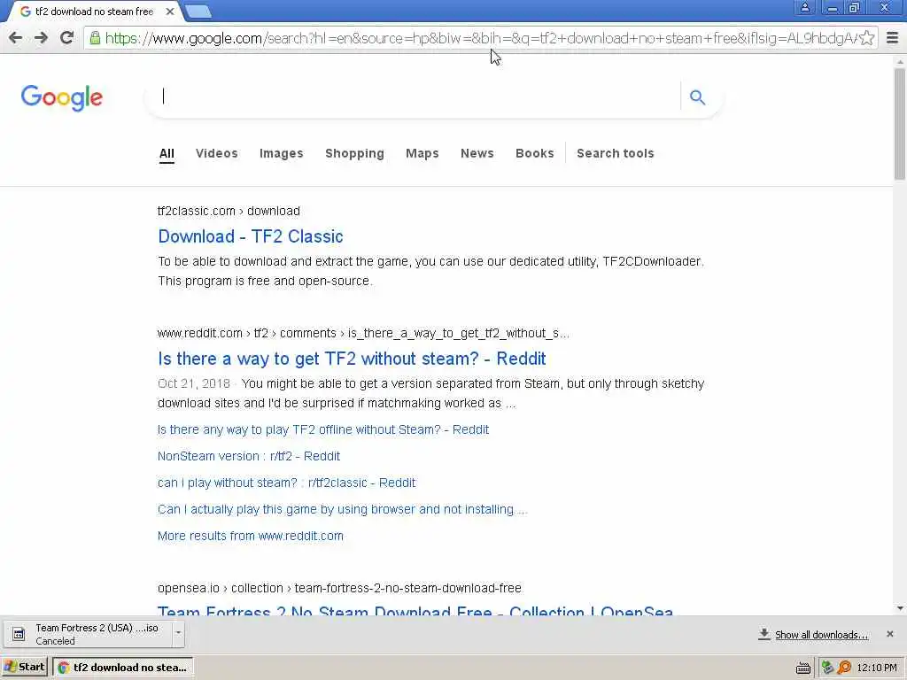Click the Chrome user profile icon
Screen dimensions: 907x680
[804, 7]
